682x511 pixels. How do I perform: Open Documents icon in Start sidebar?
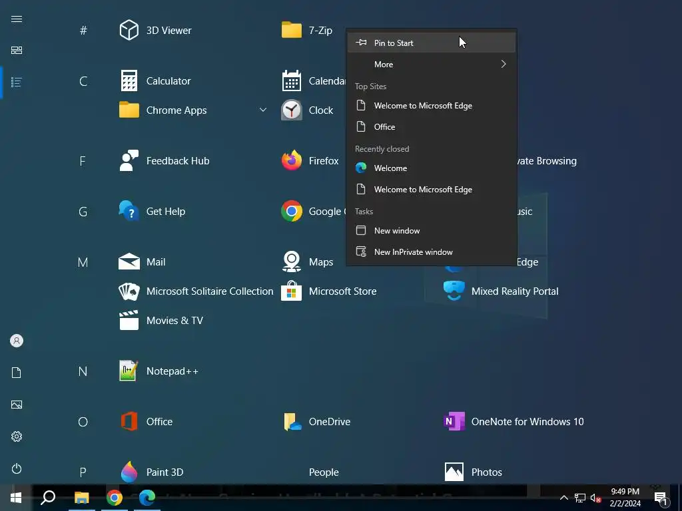[x=17, y=373]
